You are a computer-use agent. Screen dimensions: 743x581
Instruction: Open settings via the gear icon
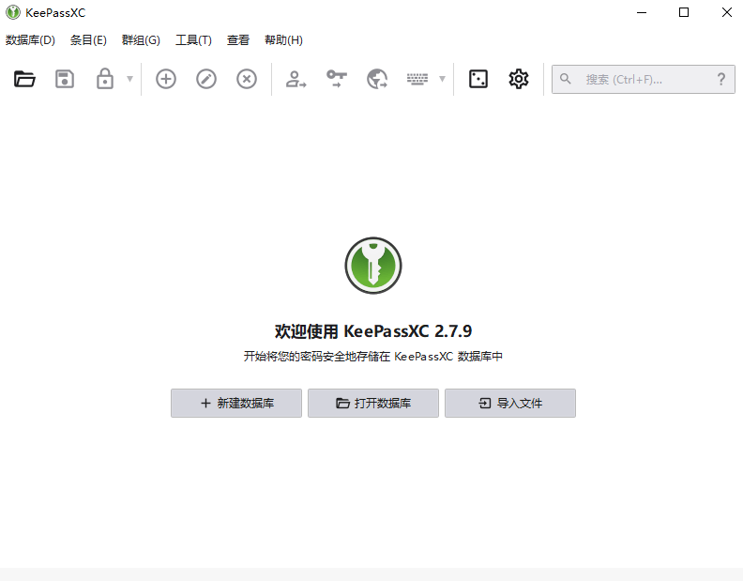click(519, 79)
